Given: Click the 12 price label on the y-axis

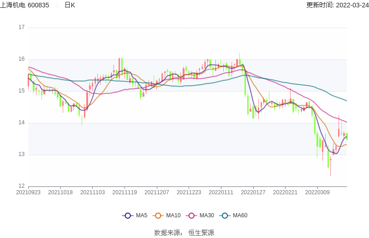Looking at the screenshot, I should (21, 186).
